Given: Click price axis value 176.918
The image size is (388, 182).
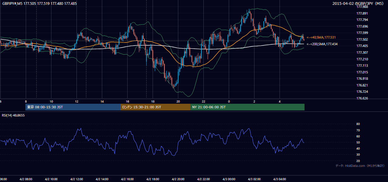Looking at the screenshot, I should [x=362, y=79].
